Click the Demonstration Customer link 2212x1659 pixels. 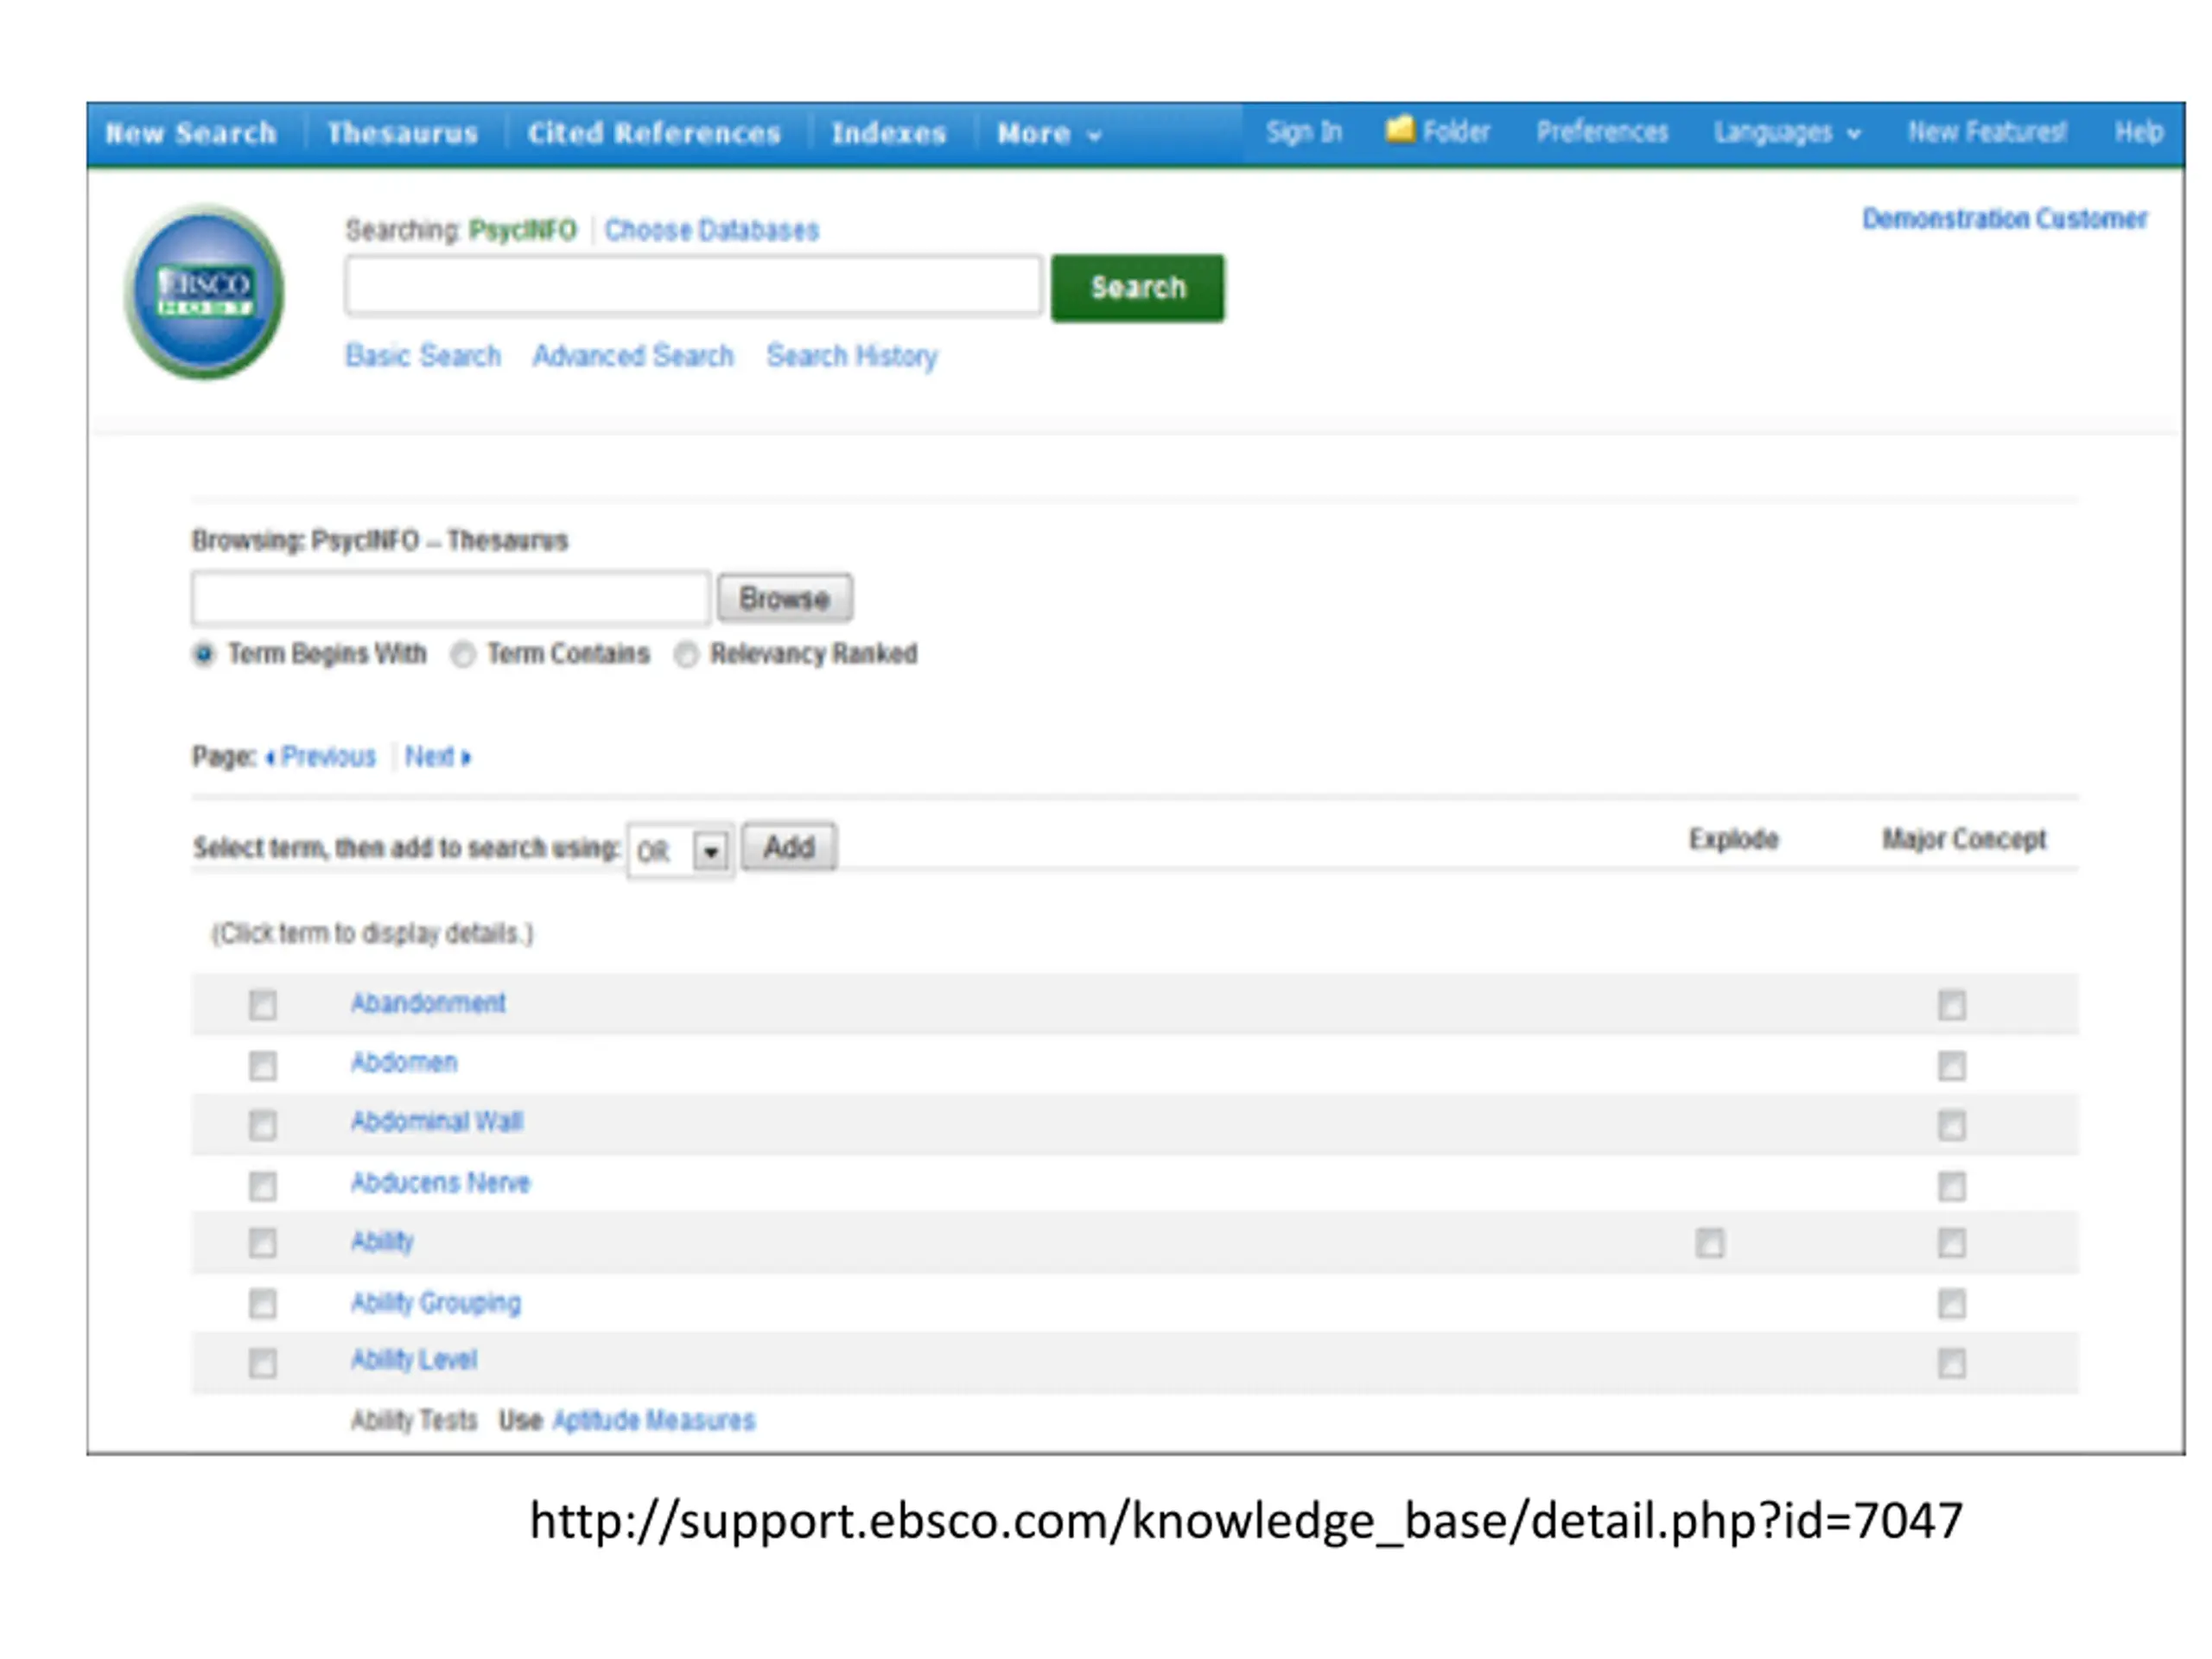click(2004, 219)
